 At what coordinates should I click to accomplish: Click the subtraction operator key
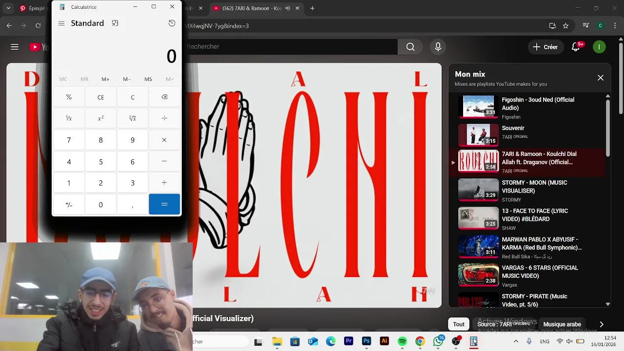coord(164,161)
